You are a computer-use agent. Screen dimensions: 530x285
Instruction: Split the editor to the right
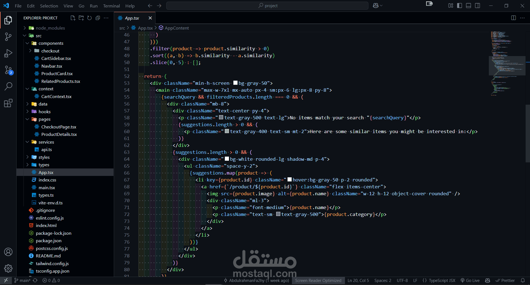[x=513, y=18]
